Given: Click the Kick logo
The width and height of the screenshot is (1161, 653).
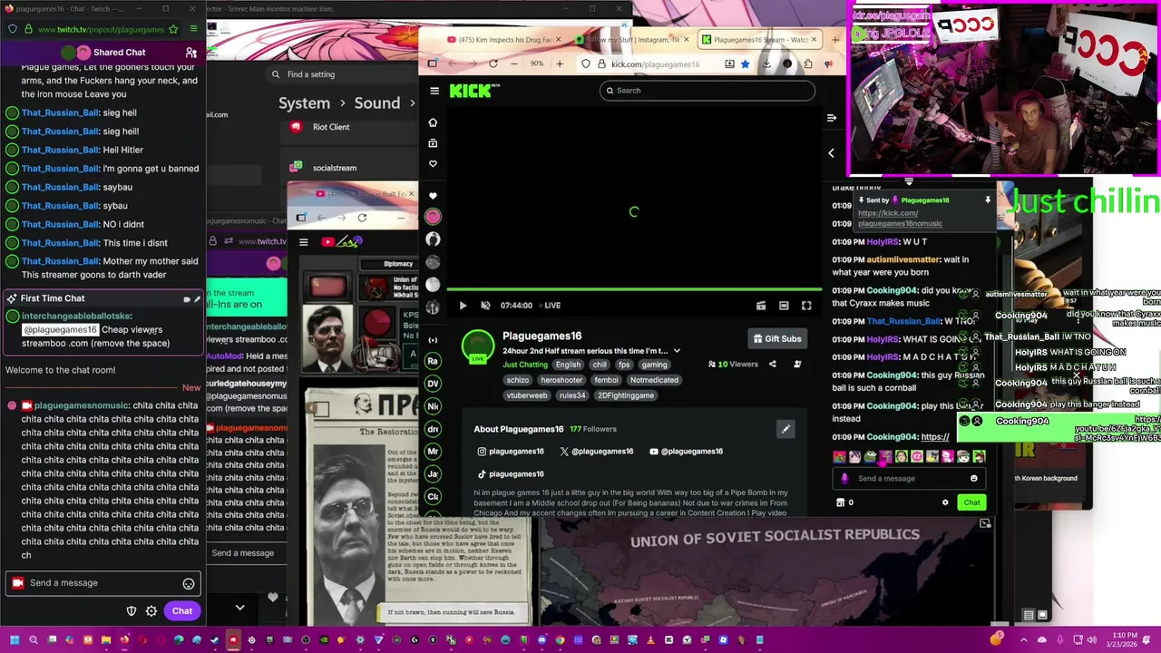Looking at the screenshot, I should tap(474, 91).
